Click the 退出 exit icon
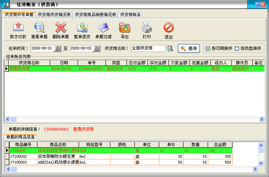This screenshot has width=269, height=177. [x=168, y=27]
